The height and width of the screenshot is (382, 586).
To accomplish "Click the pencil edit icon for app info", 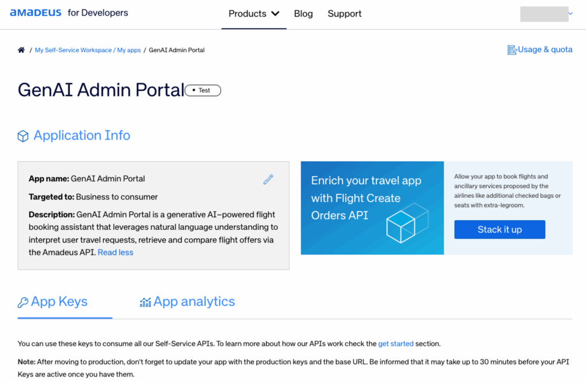I will point(268,180).
